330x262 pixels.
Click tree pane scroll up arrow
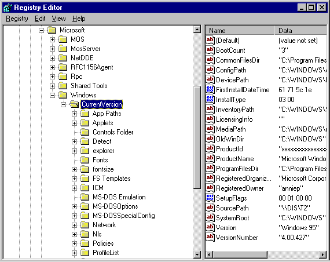coord(197,30)
